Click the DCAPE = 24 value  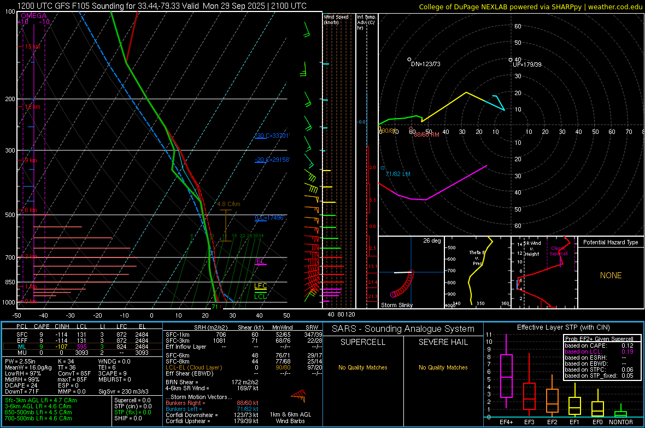click(21, 385)
